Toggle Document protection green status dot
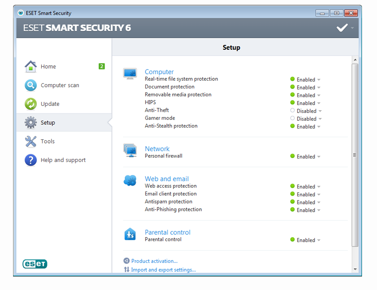This screenshot has width=377, height=290. (x=292, y=87)
